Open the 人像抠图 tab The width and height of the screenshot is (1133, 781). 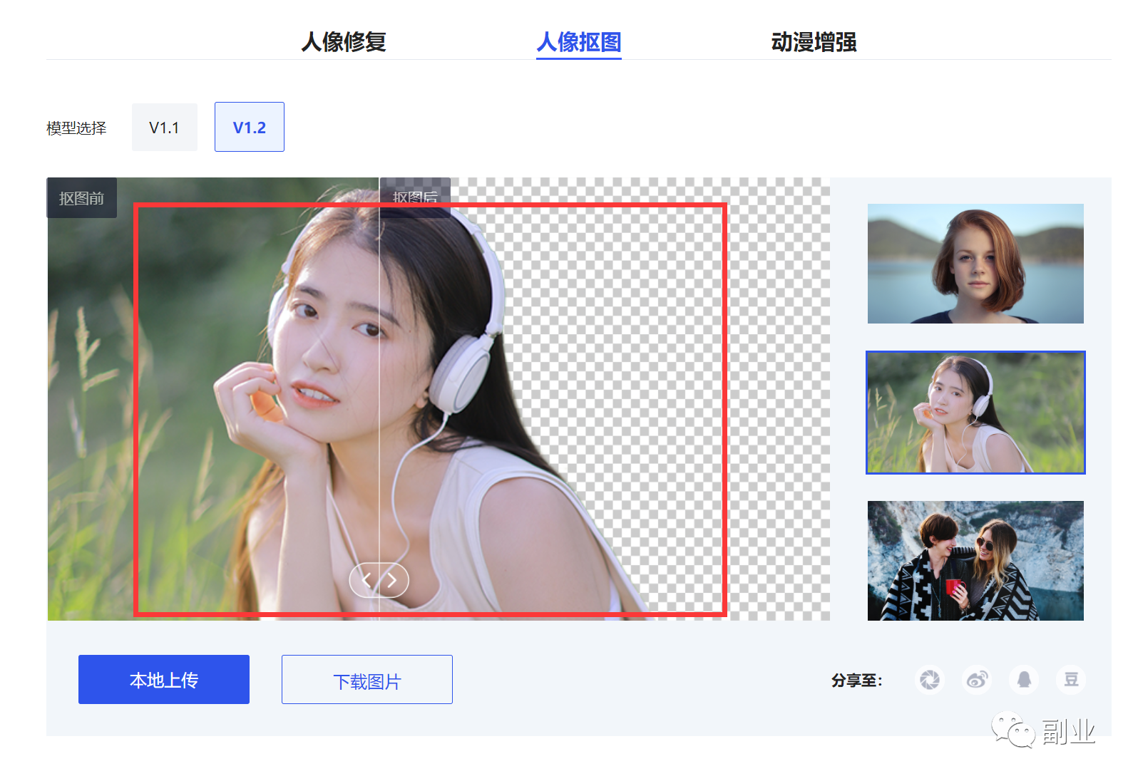tap(578, 42)
